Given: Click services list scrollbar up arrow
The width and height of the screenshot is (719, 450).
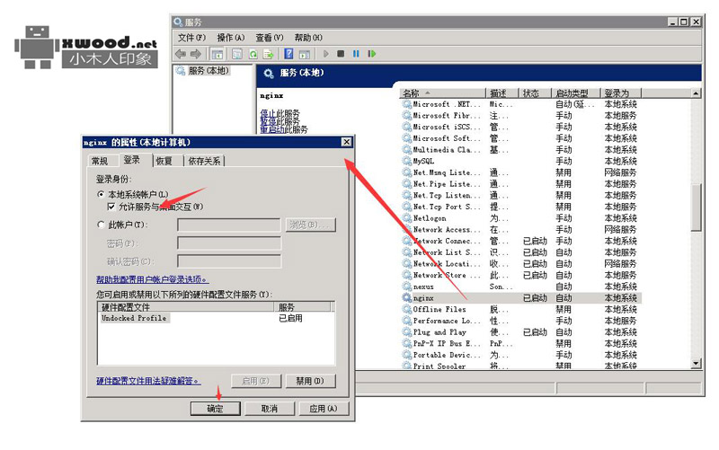Looking at the screenshot, I should tap(696, 93).
